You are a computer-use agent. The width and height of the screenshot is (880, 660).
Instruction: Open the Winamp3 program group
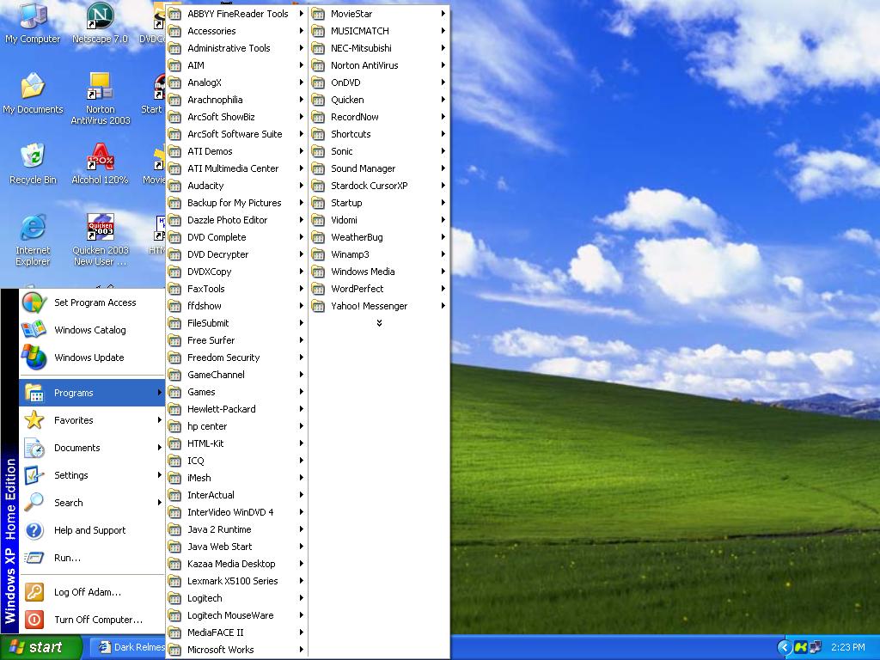coord(379,254)
